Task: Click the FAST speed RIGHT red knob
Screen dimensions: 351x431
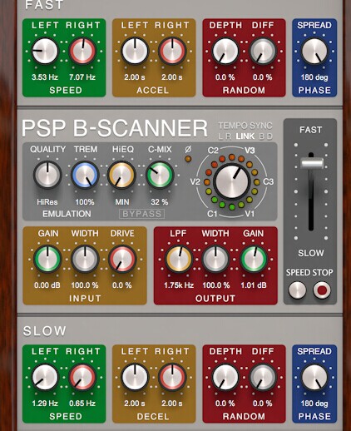Action: 82,52
